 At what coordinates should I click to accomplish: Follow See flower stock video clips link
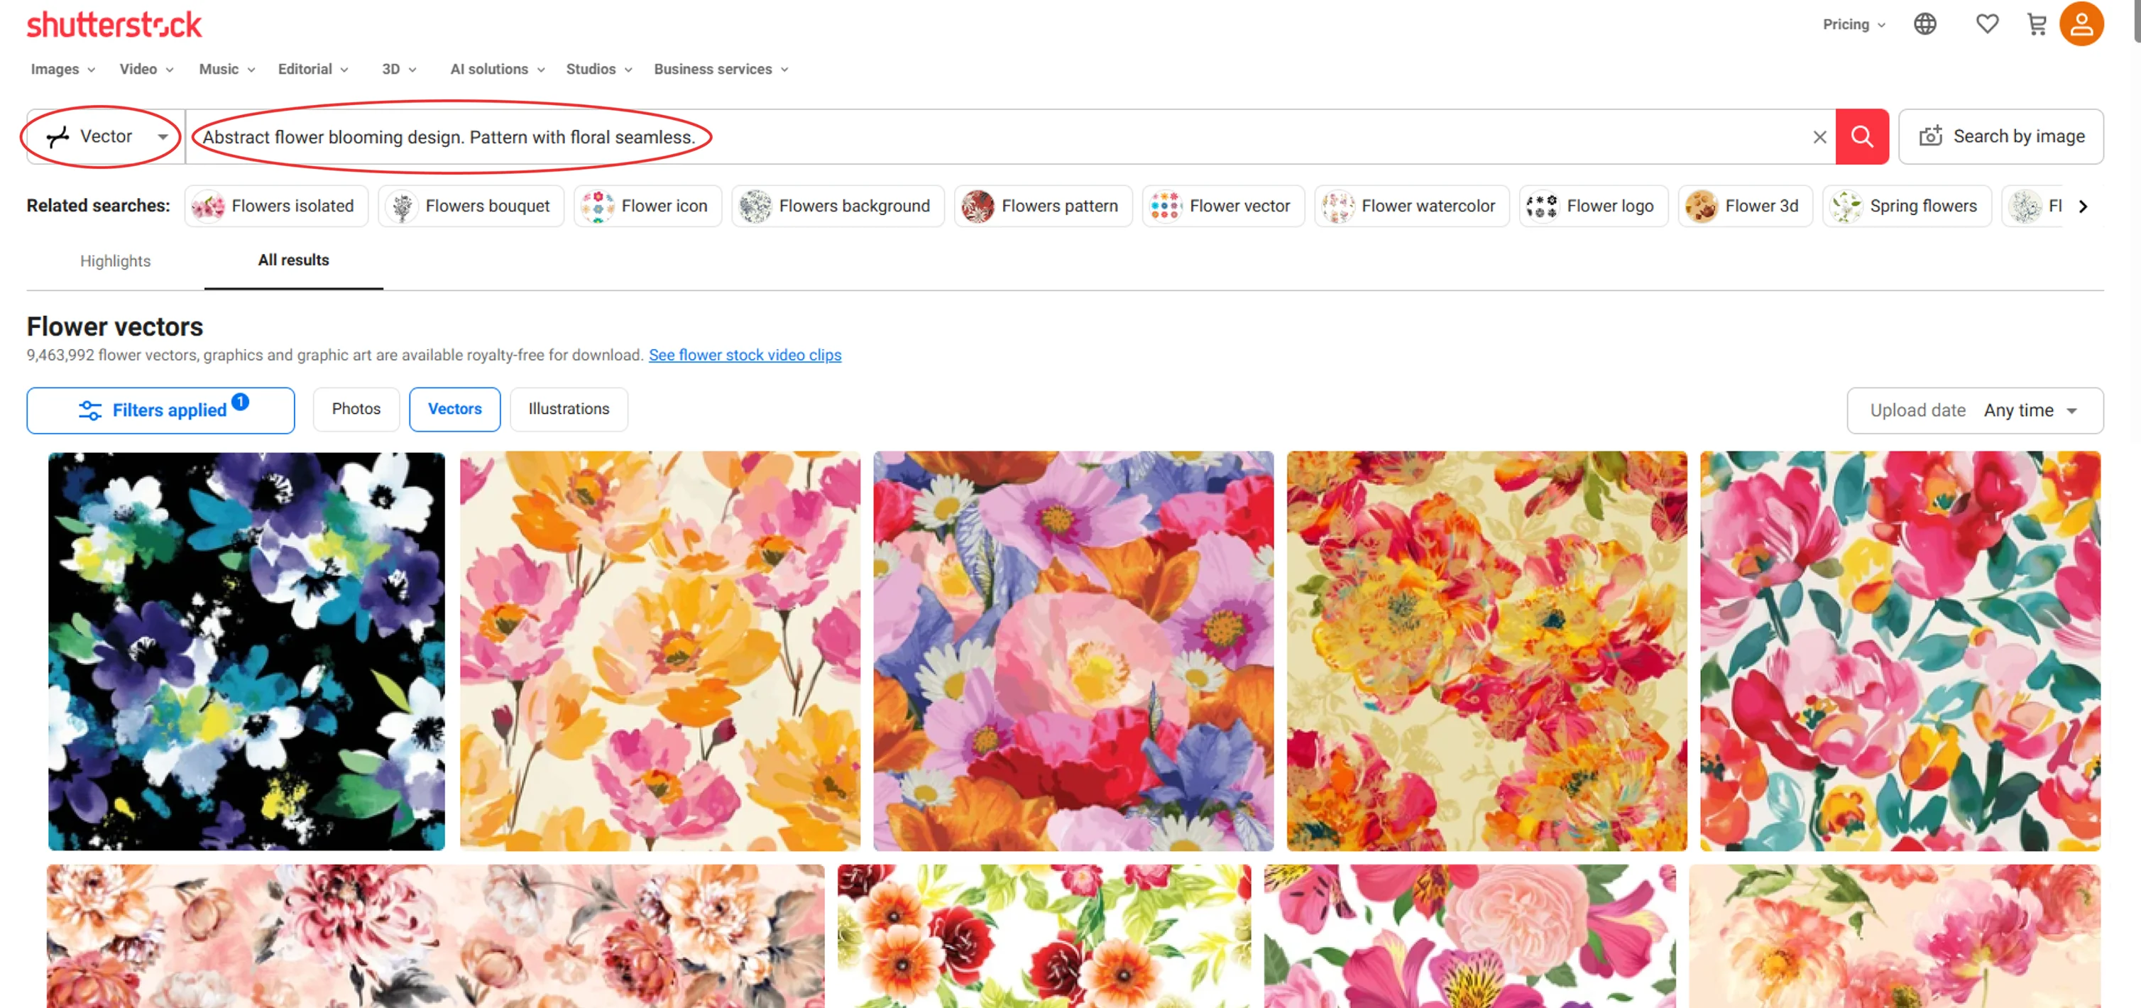click(x=745, y=355)
